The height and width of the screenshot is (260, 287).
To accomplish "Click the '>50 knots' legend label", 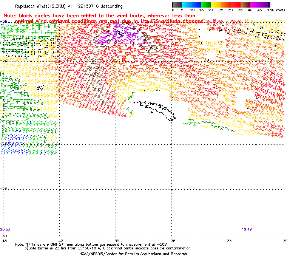I will pos(276,10).
